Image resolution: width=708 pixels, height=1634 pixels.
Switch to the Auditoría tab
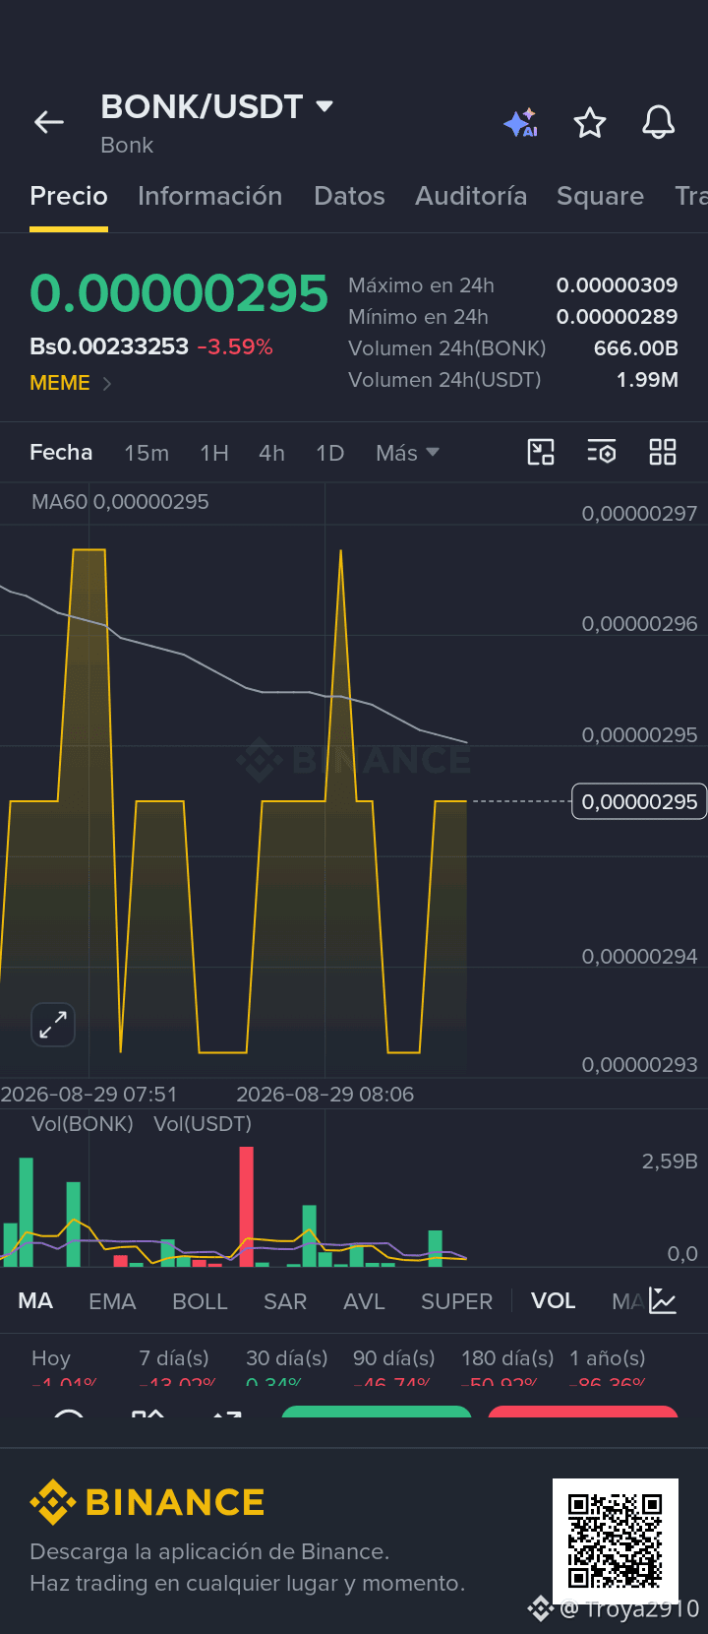[471, 196]
